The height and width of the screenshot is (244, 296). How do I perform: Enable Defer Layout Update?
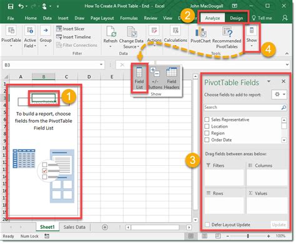click(207, 225)
